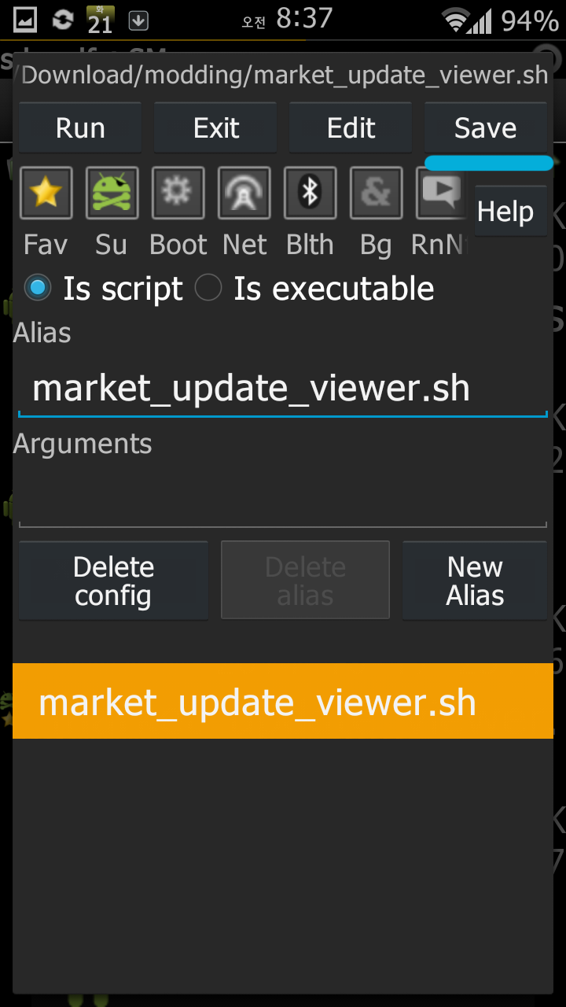Open the script with Edit button
Screen dimensions: 566x1007
click(x=351, y=127)
